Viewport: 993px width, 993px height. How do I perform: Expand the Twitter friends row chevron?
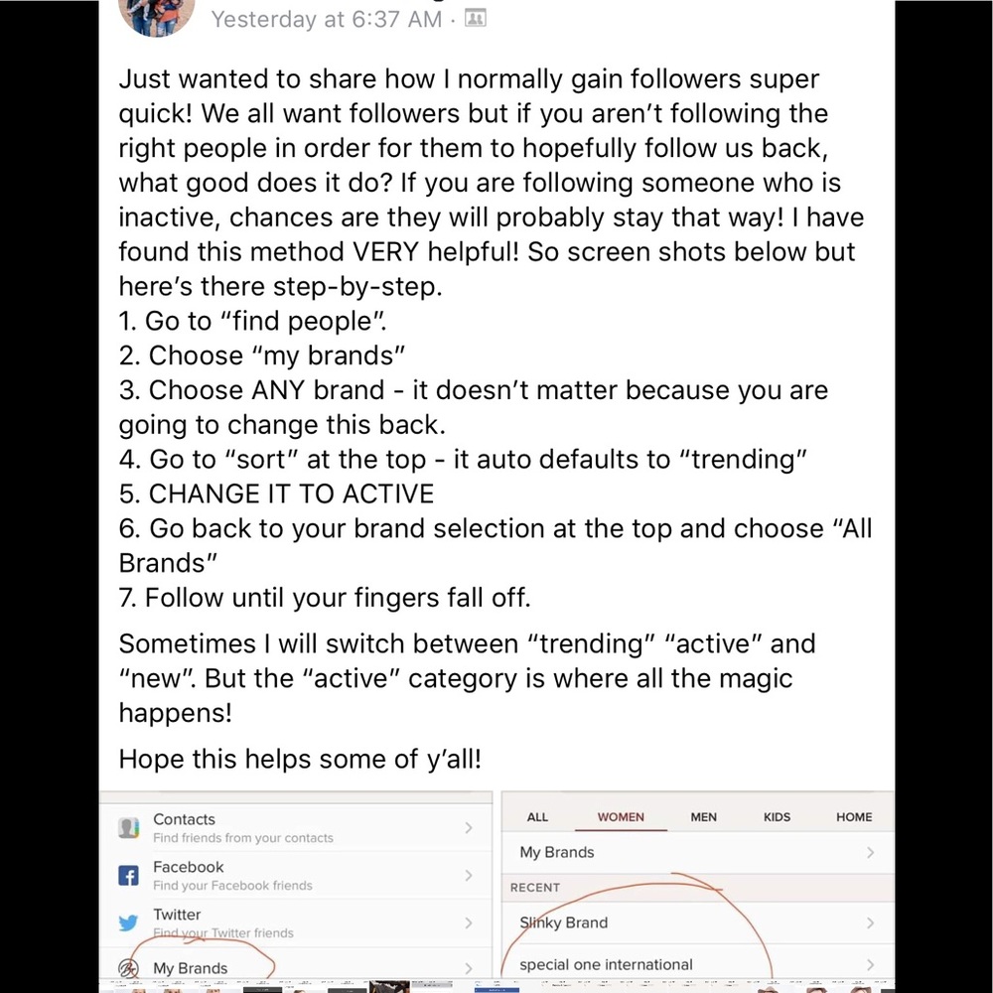point(469,922)
